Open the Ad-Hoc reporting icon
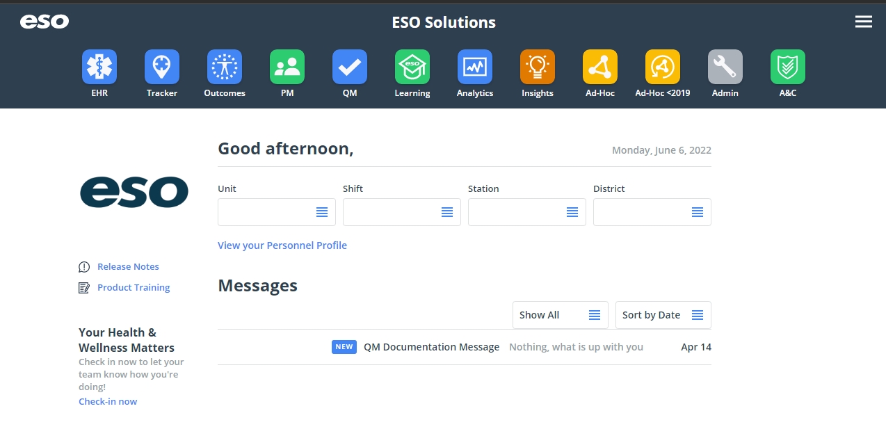This screenshot has height=436, width=886. (x=600, y=67)
